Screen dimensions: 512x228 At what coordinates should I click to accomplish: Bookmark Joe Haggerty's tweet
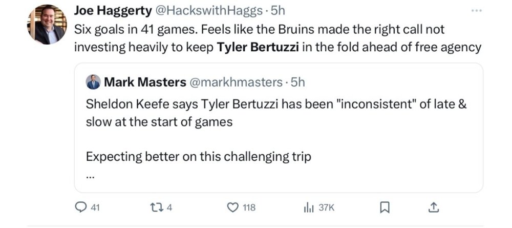386,208
